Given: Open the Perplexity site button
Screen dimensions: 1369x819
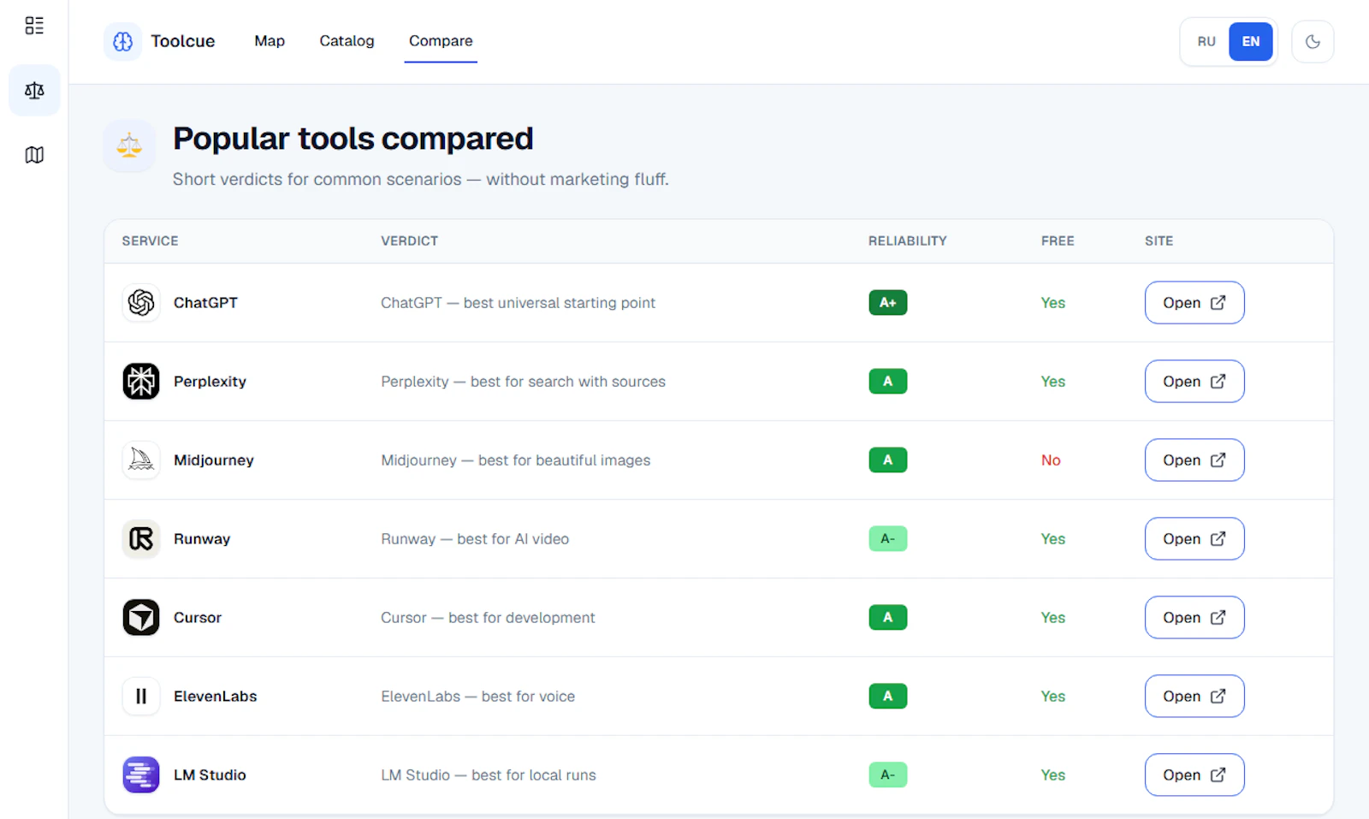Looking at the screenshot, I should [1194, 381].
